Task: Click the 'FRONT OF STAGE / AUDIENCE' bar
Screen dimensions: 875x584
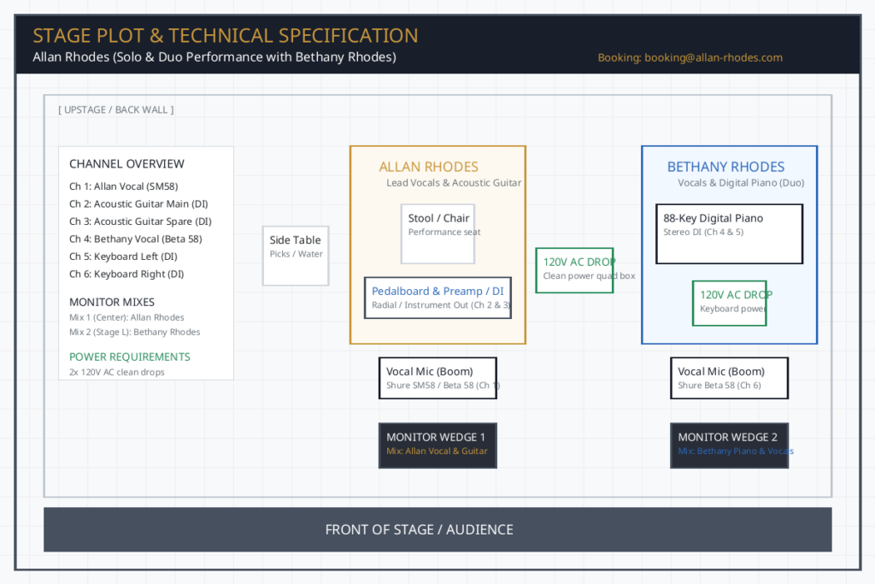Action: [438, 530]
